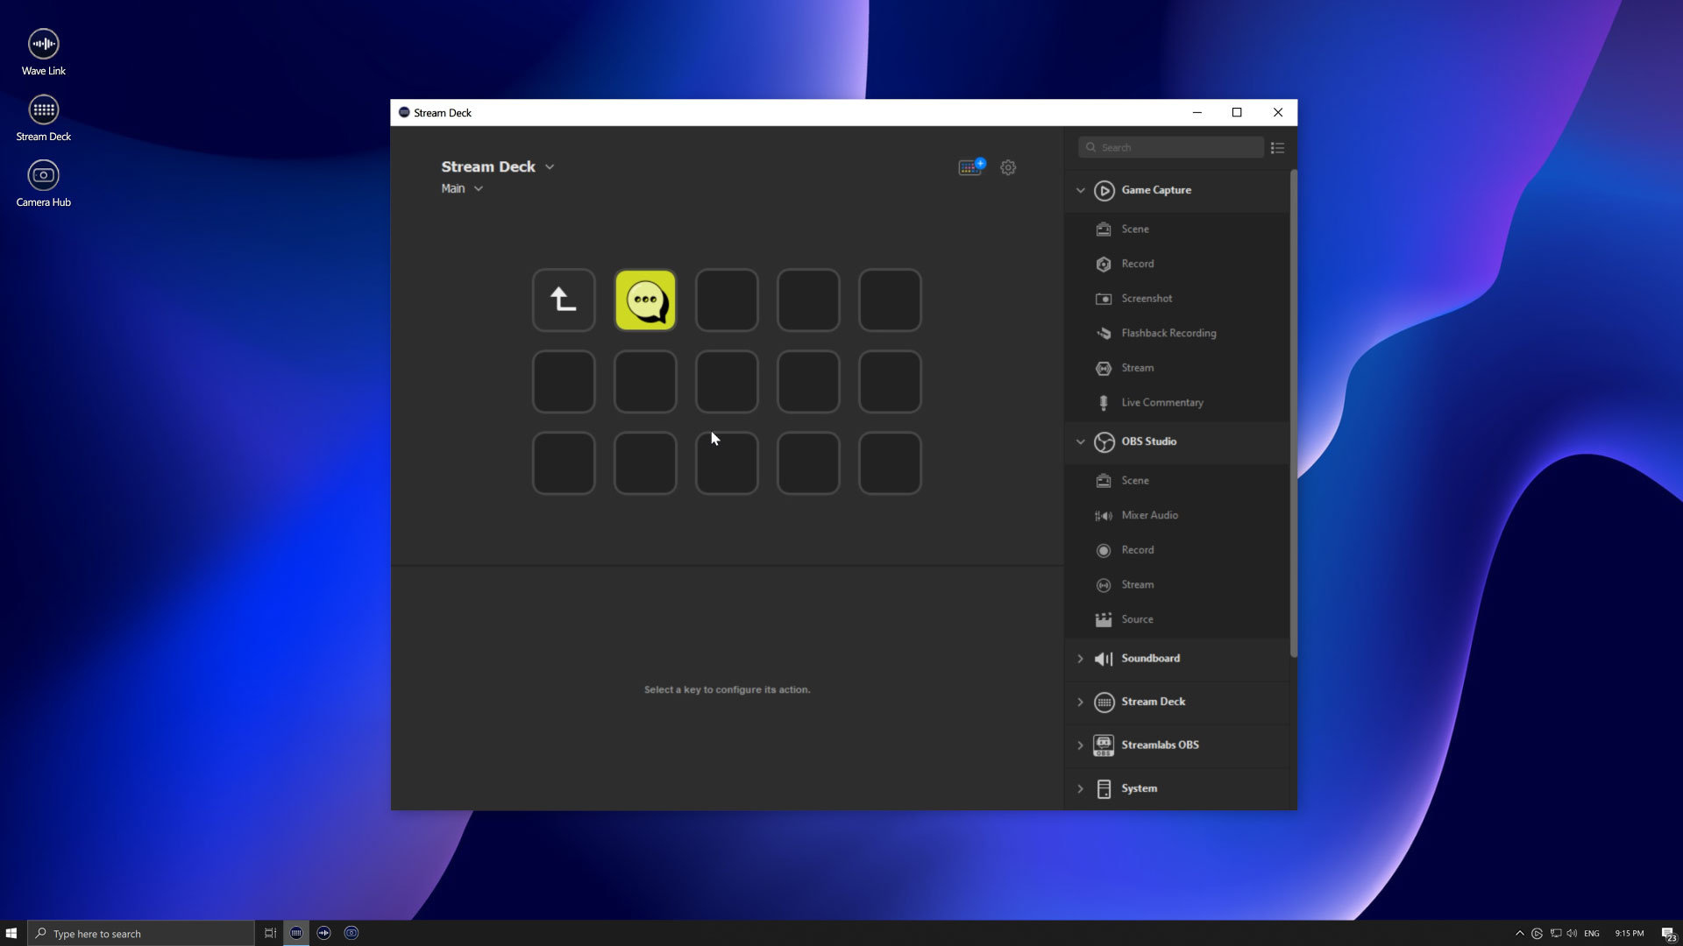Click the actions search field
This screenshot has height=946, width=1683.
pos(1171,147)
